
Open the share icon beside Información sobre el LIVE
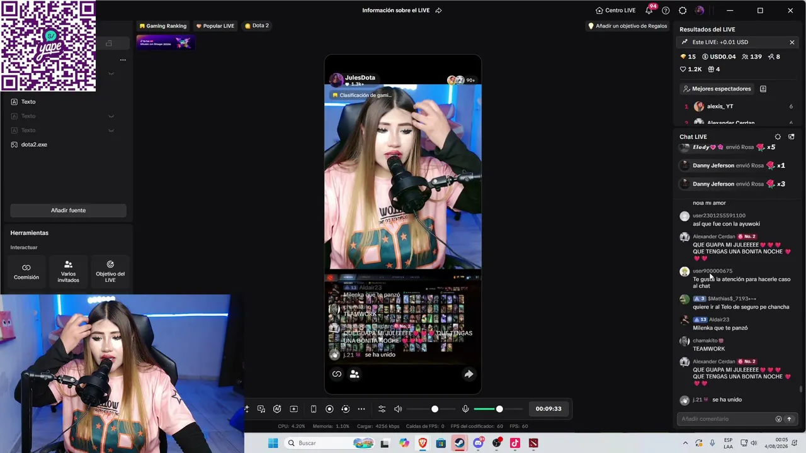pyautogui.click(x=438, y=10)
